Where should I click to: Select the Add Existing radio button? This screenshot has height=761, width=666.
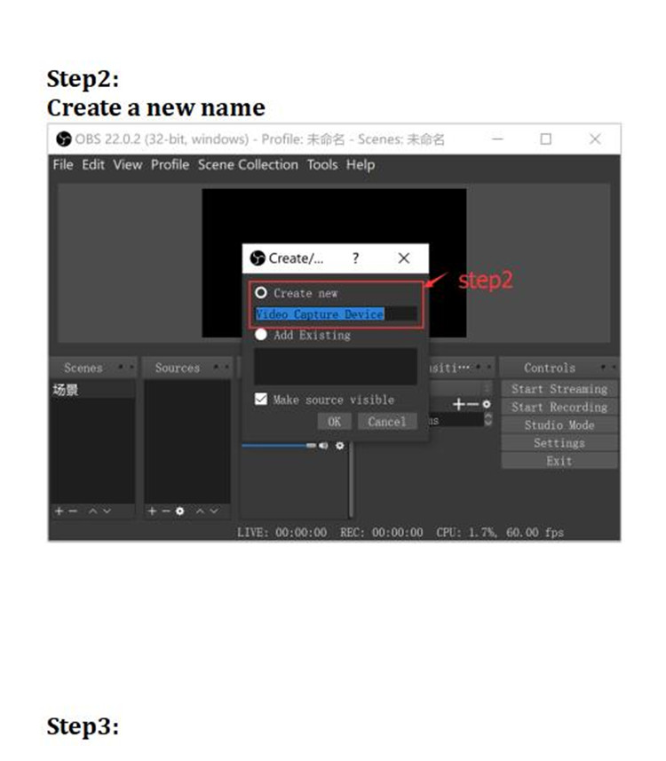261,336
